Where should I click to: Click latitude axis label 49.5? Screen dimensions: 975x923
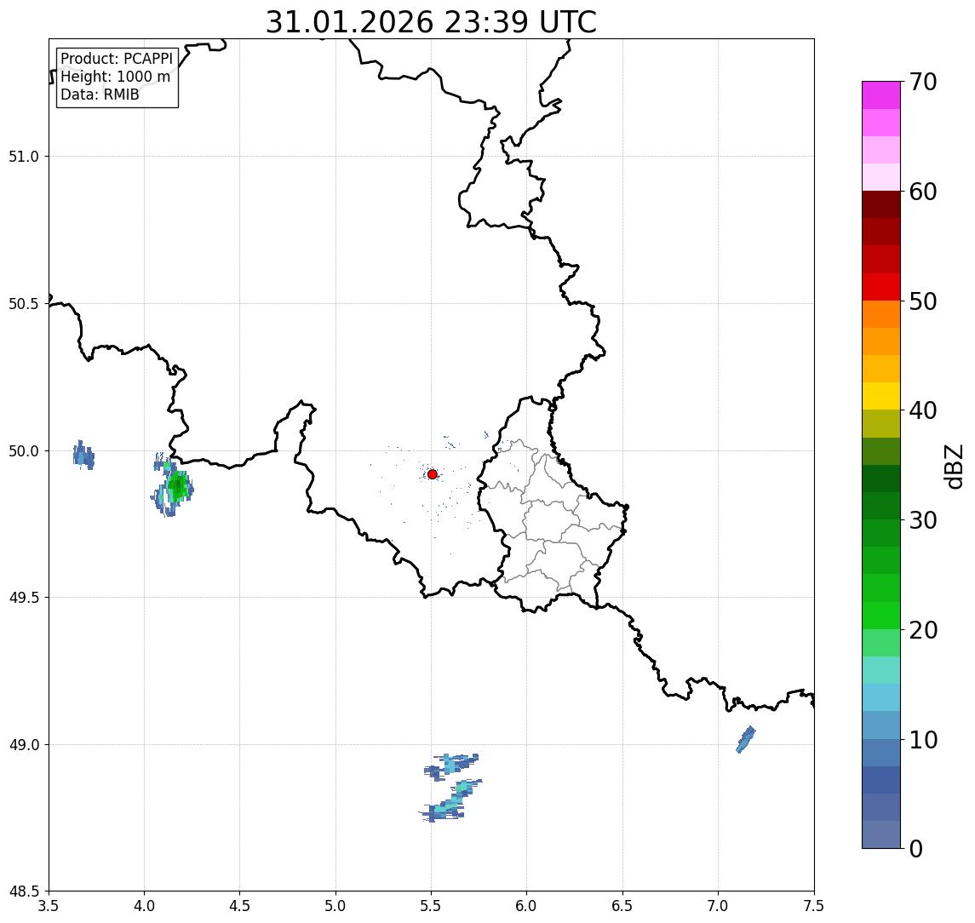24,598
